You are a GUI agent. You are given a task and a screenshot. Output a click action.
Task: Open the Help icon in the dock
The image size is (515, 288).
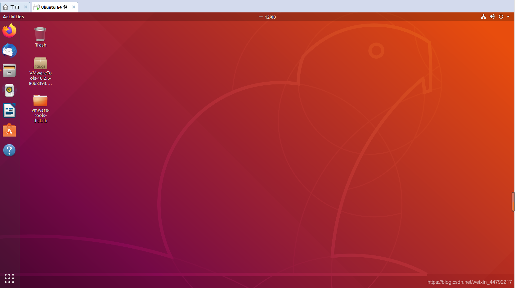[9, 150]
